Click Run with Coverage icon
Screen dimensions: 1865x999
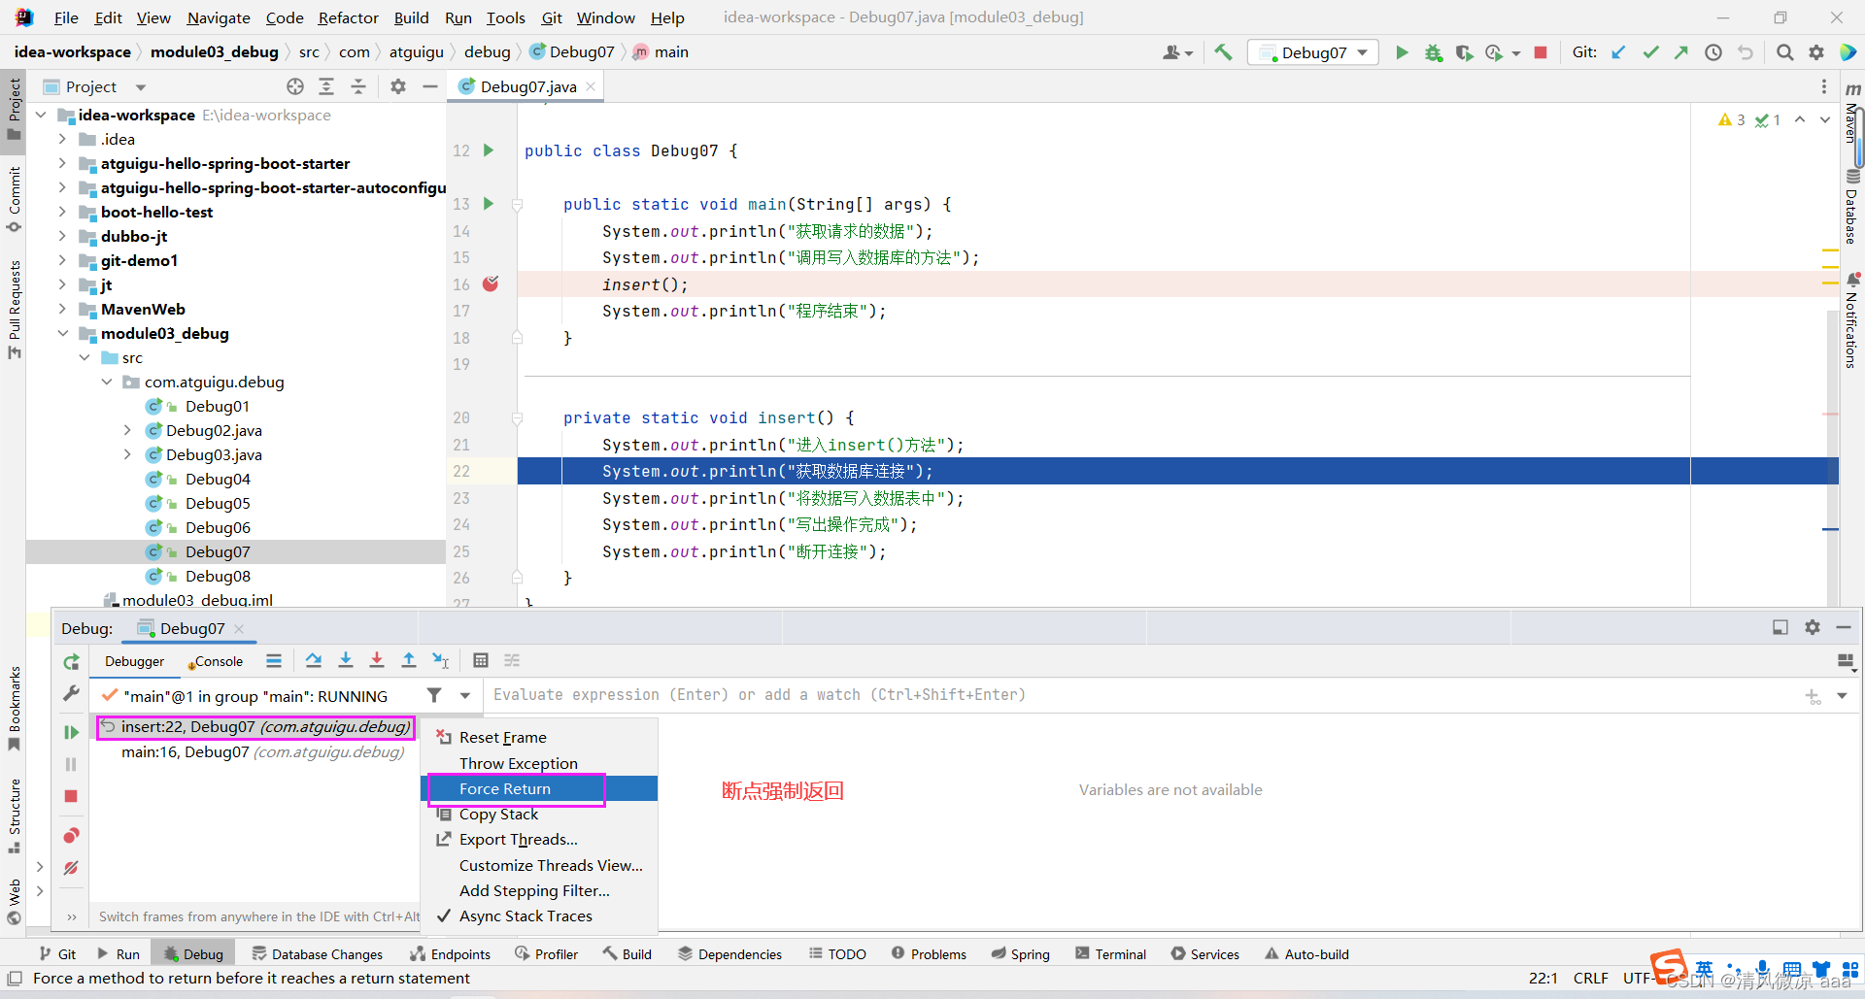1464,52
